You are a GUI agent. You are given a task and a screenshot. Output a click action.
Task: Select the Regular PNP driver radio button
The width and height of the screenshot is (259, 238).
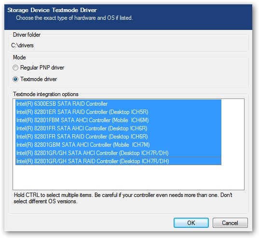pos(15,68)
